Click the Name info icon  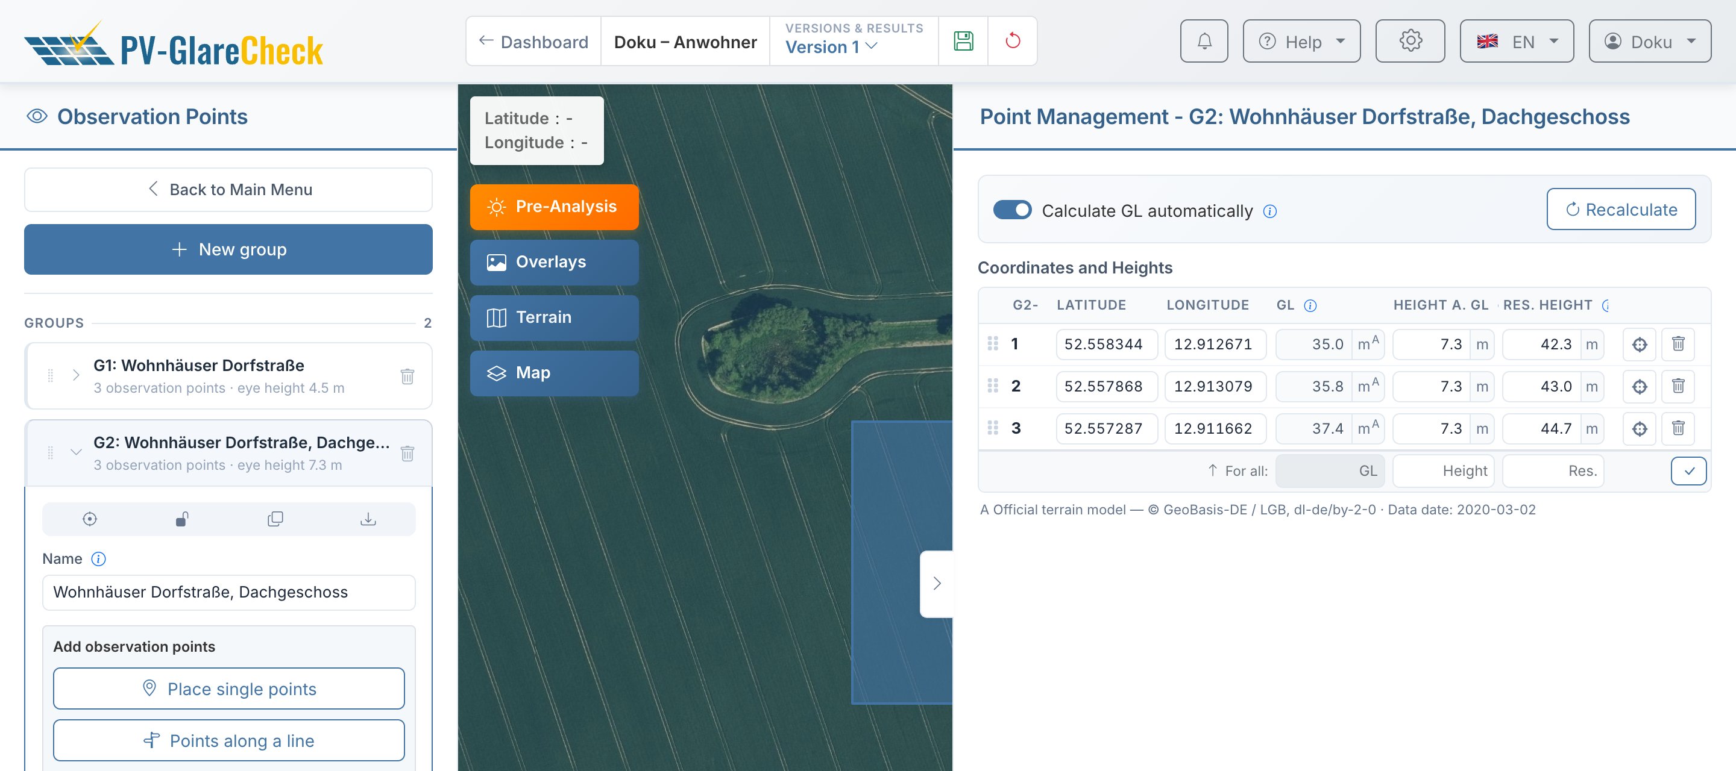98,559
